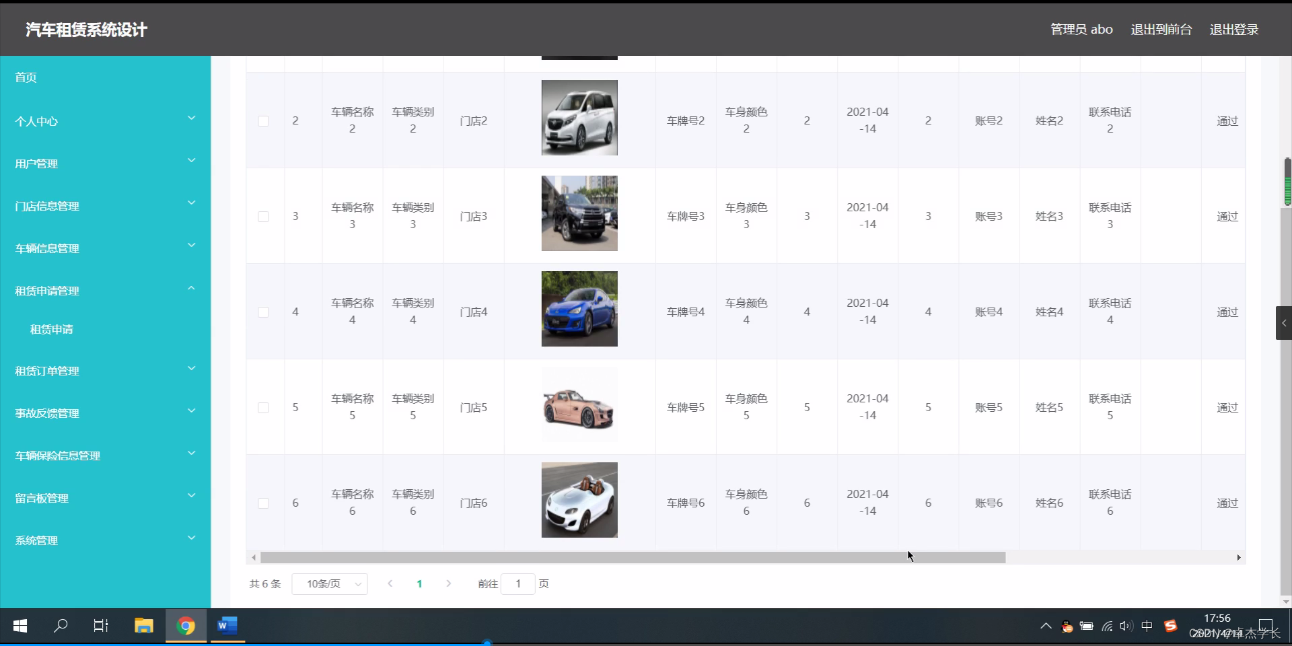Check the checkbox for row 2

click(x=263, y=121)
